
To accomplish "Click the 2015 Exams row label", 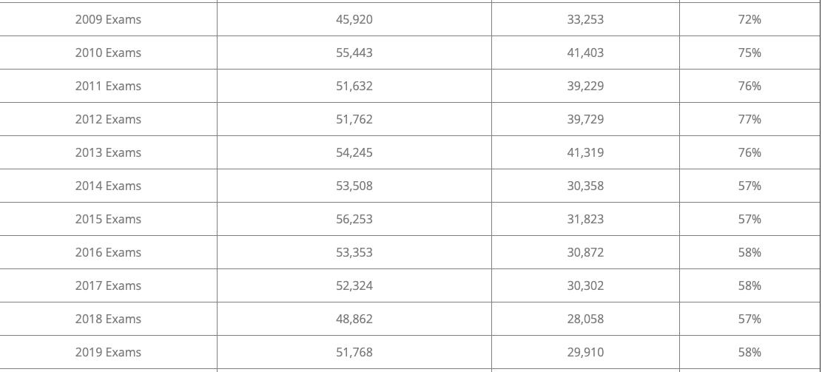I will (x=108, y=219).
